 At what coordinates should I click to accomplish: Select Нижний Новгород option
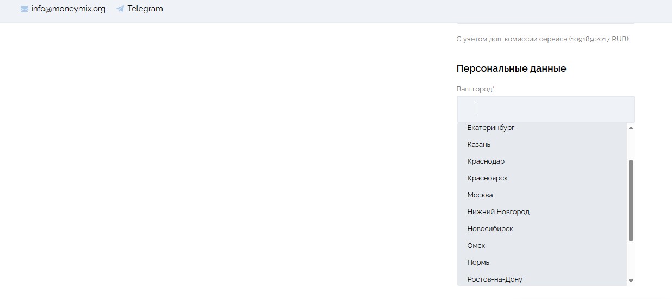pyautogui.click(x=499, y=212)
